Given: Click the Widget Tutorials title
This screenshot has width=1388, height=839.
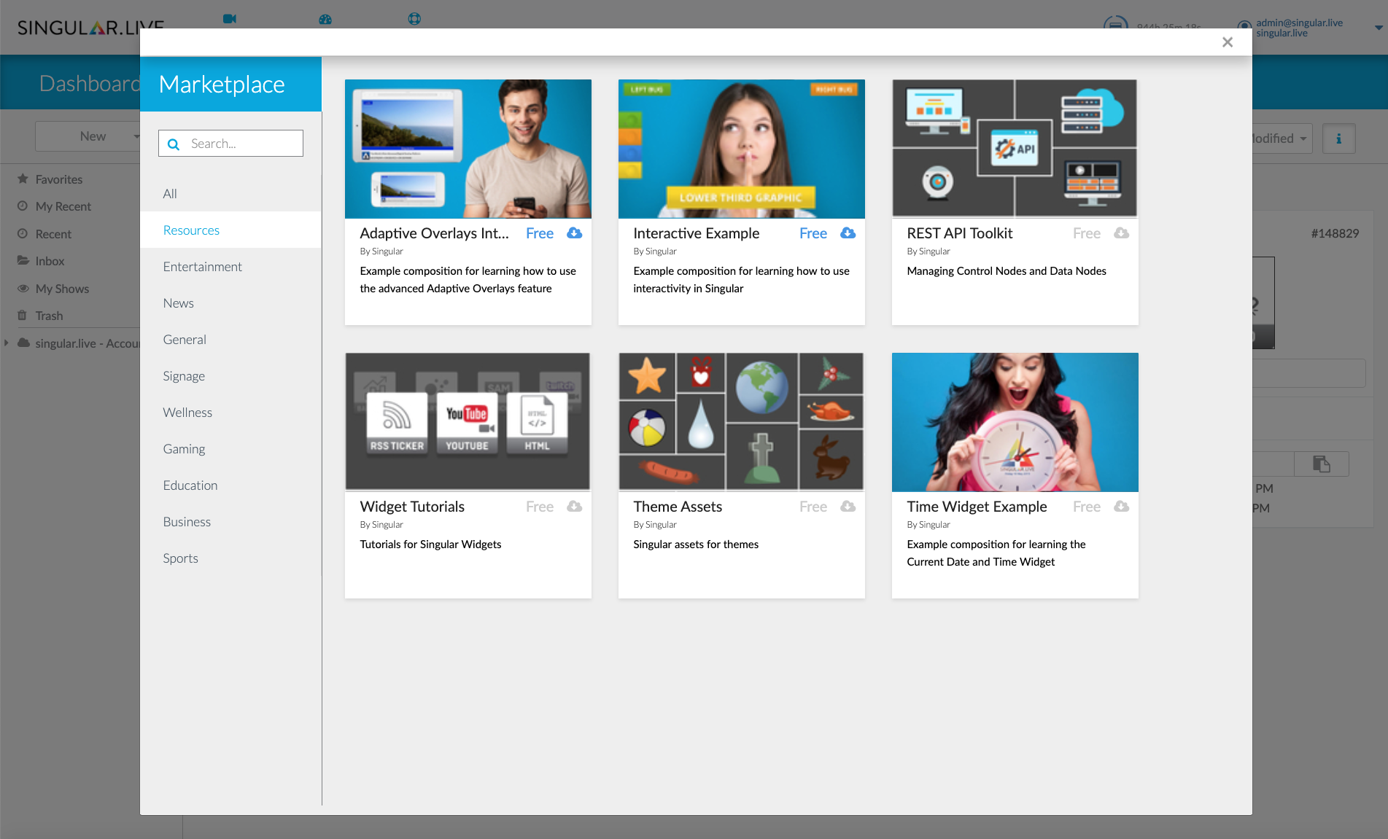Looking at the screenshot, I should [412, 507].
